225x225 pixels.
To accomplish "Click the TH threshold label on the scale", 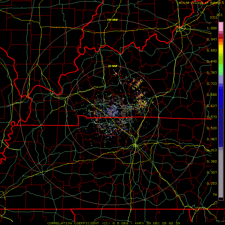I will tap(215, 194).
